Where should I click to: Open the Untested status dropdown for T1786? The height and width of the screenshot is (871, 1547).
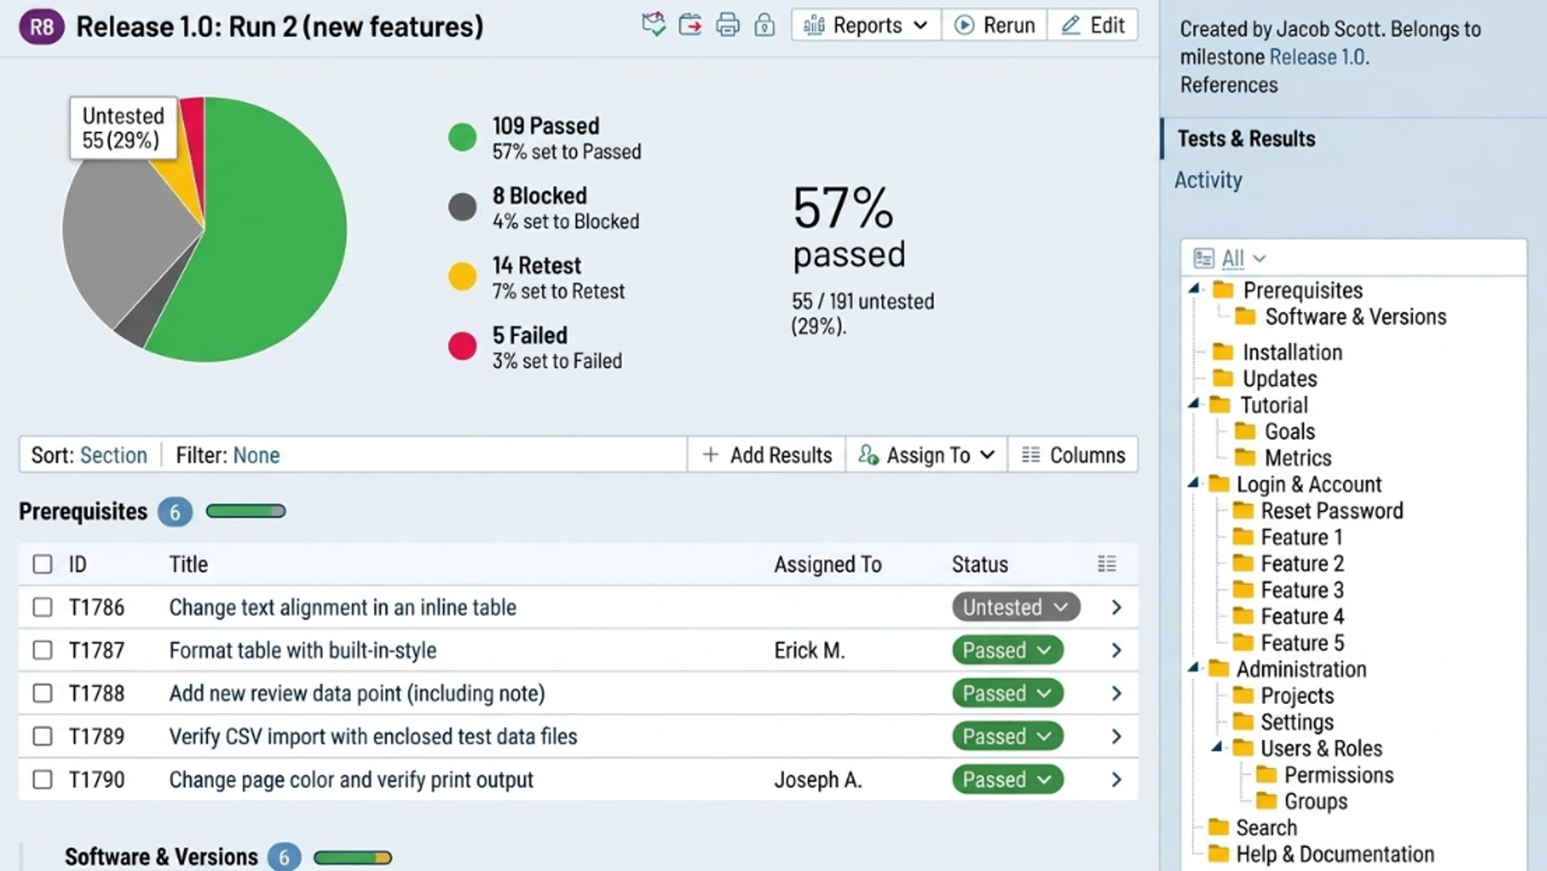[1016, 608]
